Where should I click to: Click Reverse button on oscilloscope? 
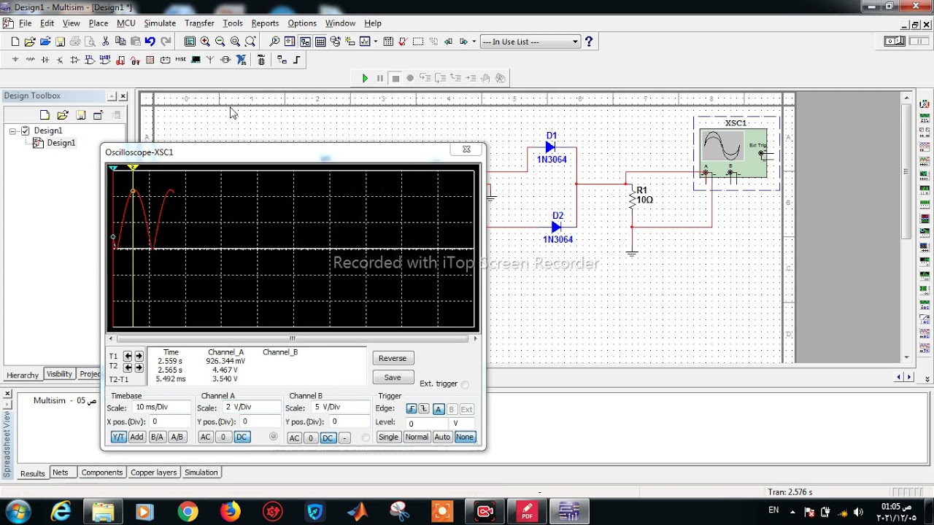click(x=393, y=358)
